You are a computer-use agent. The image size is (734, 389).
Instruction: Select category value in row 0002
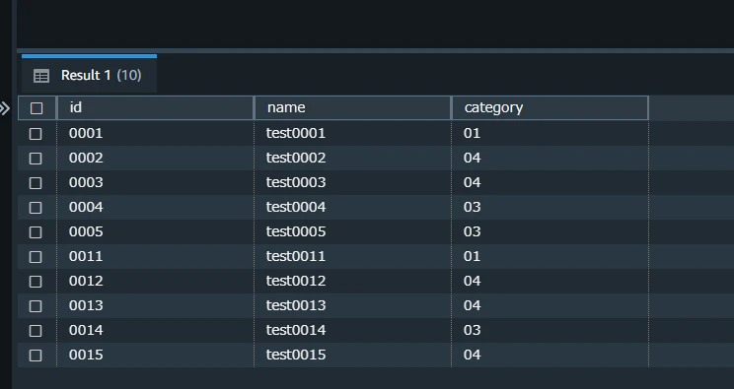(x=550, y=158)
